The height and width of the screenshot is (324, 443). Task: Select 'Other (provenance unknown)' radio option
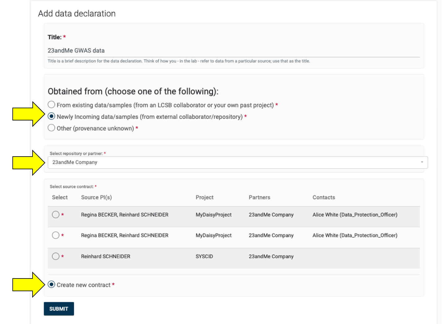51,128
